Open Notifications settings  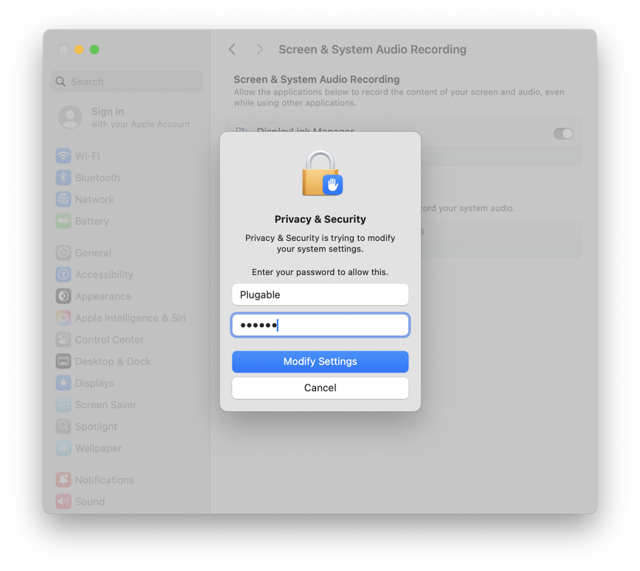click(63, 479)
